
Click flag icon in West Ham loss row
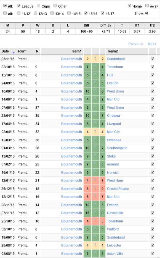pos(95,180)
